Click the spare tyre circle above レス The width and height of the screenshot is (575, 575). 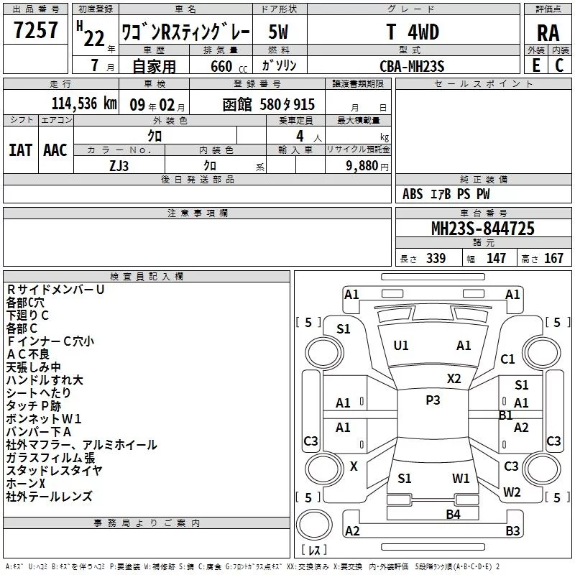click(x=314, y=525)
